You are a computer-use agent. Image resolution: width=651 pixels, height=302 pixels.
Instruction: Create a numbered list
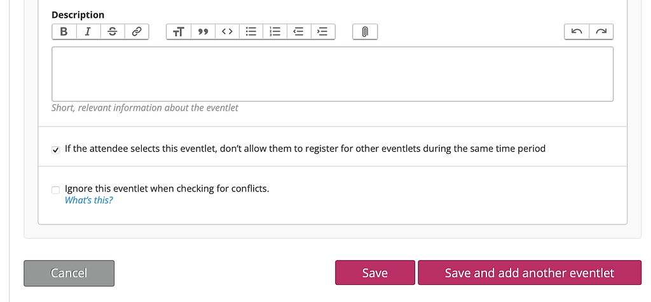coord(275,32)
